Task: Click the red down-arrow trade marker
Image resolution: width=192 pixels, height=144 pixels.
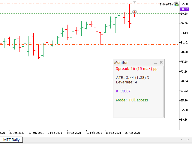Action: point(135,12)
